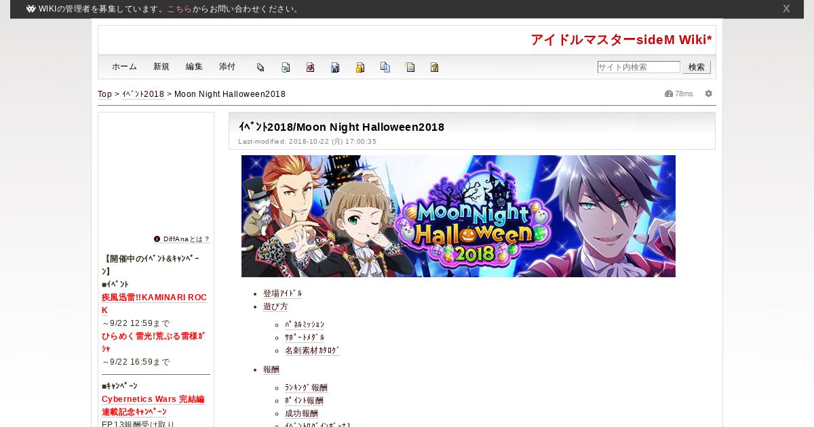Click the ～9/22 16:59まで date text

coord(136,362)
